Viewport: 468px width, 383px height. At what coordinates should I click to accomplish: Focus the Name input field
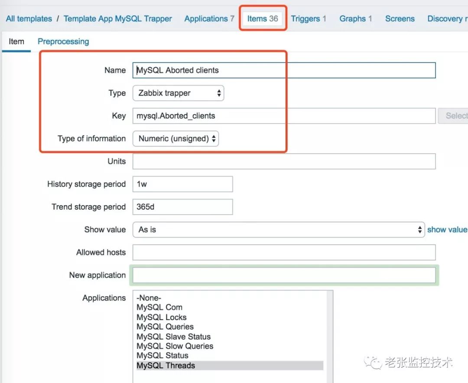pos(284,70)
